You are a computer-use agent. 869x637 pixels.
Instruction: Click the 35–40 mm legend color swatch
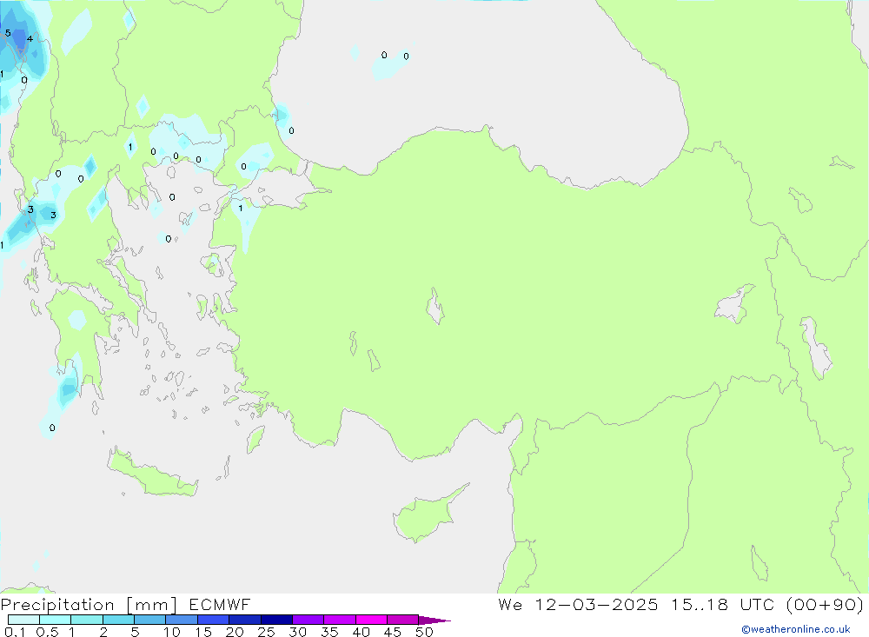(x=339, y=620)
